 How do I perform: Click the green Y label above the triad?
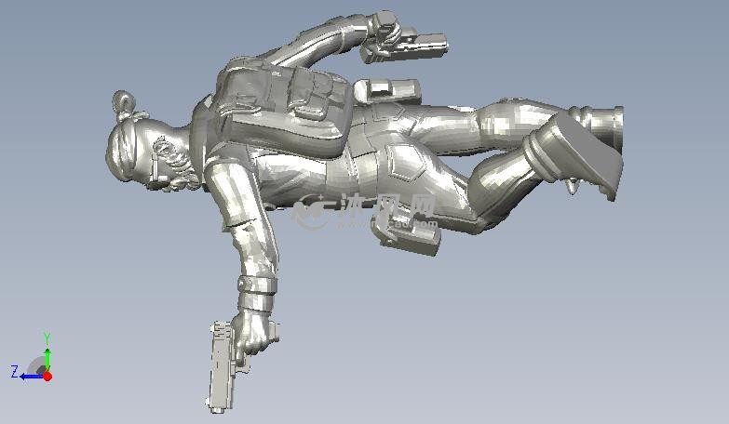[x=47, y=338]
